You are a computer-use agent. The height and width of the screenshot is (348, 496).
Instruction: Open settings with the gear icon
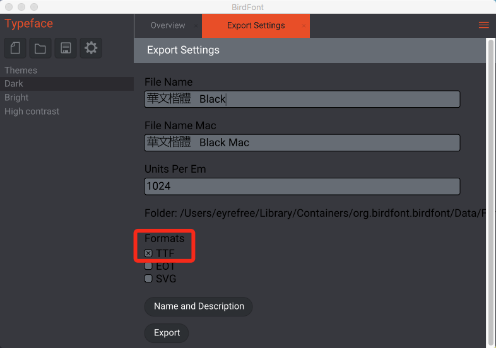(91, 48)
